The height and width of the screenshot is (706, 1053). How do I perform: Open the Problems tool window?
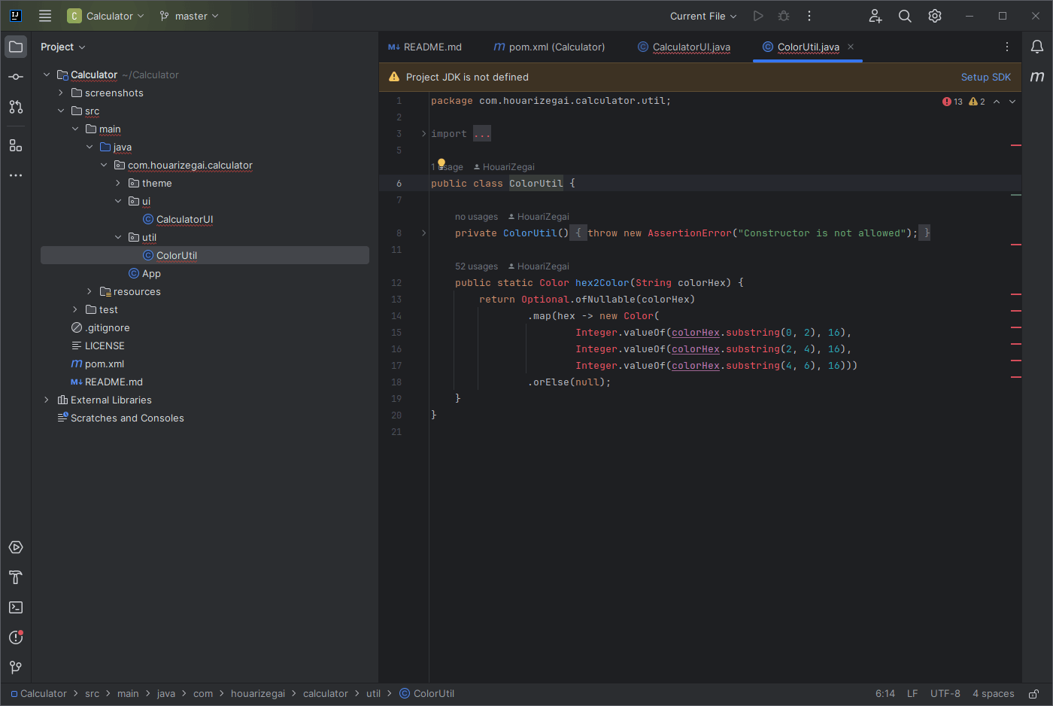point(16,638)
